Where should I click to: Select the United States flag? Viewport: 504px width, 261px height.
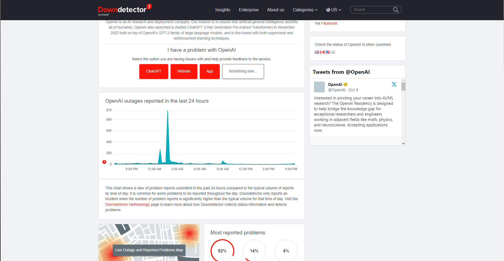pyautogui.click(x=328, y=52)
